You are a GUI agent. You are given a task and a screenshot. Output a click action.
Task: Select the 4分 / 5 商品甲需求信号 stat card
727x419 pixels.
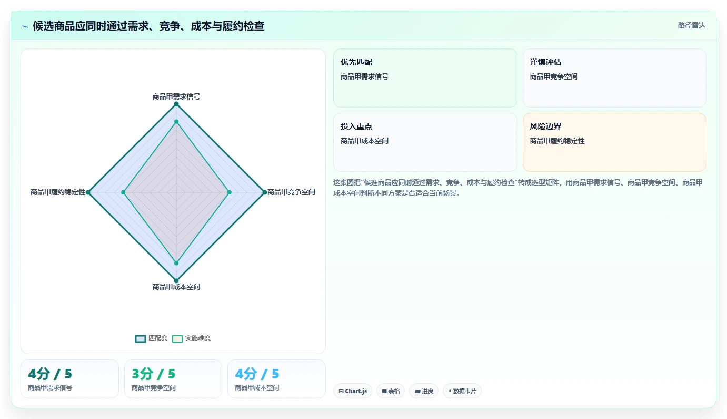pyautogui.click(x=69, y=379)
